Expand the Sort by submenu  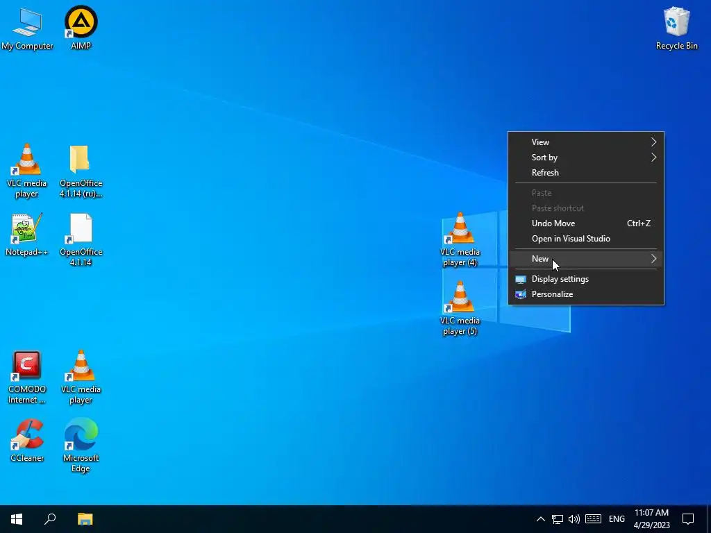point(586,158)
